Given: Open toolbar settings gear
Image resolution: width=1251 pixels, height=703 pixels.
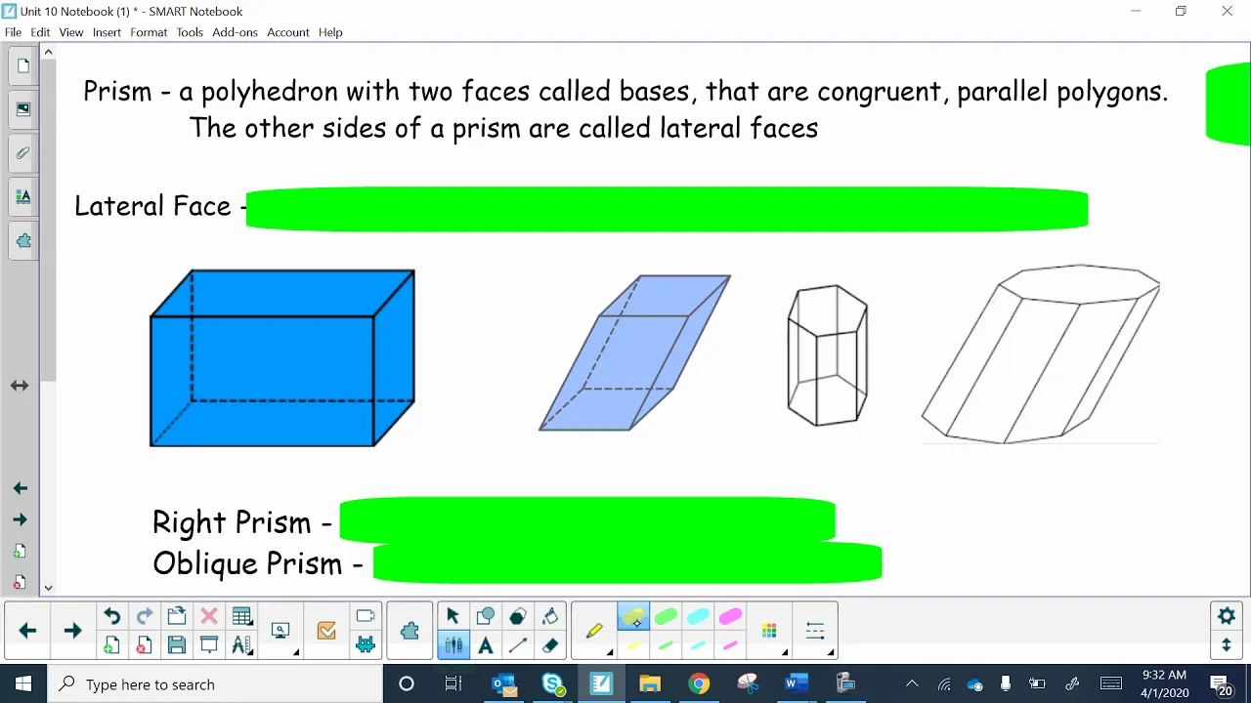Looking at the screenshot, I should 1227,616.
